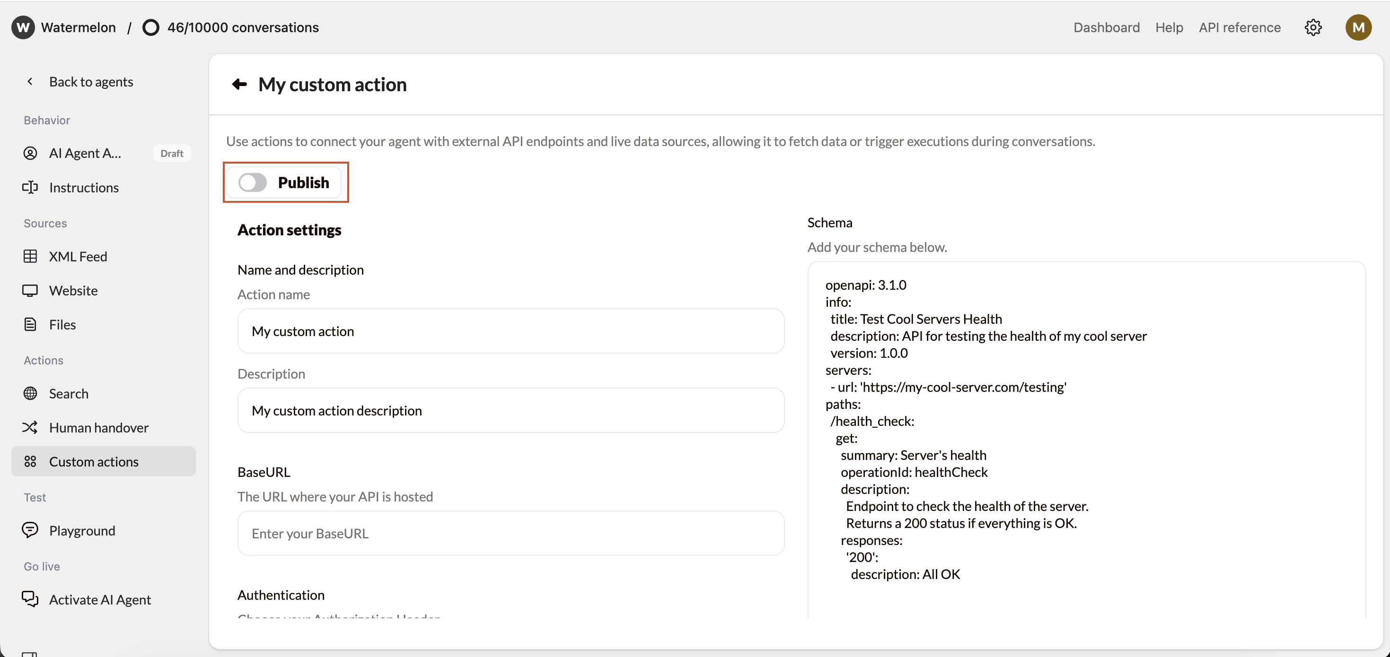
Task: Click Activate AI Agent
Action: coord(100,599)
